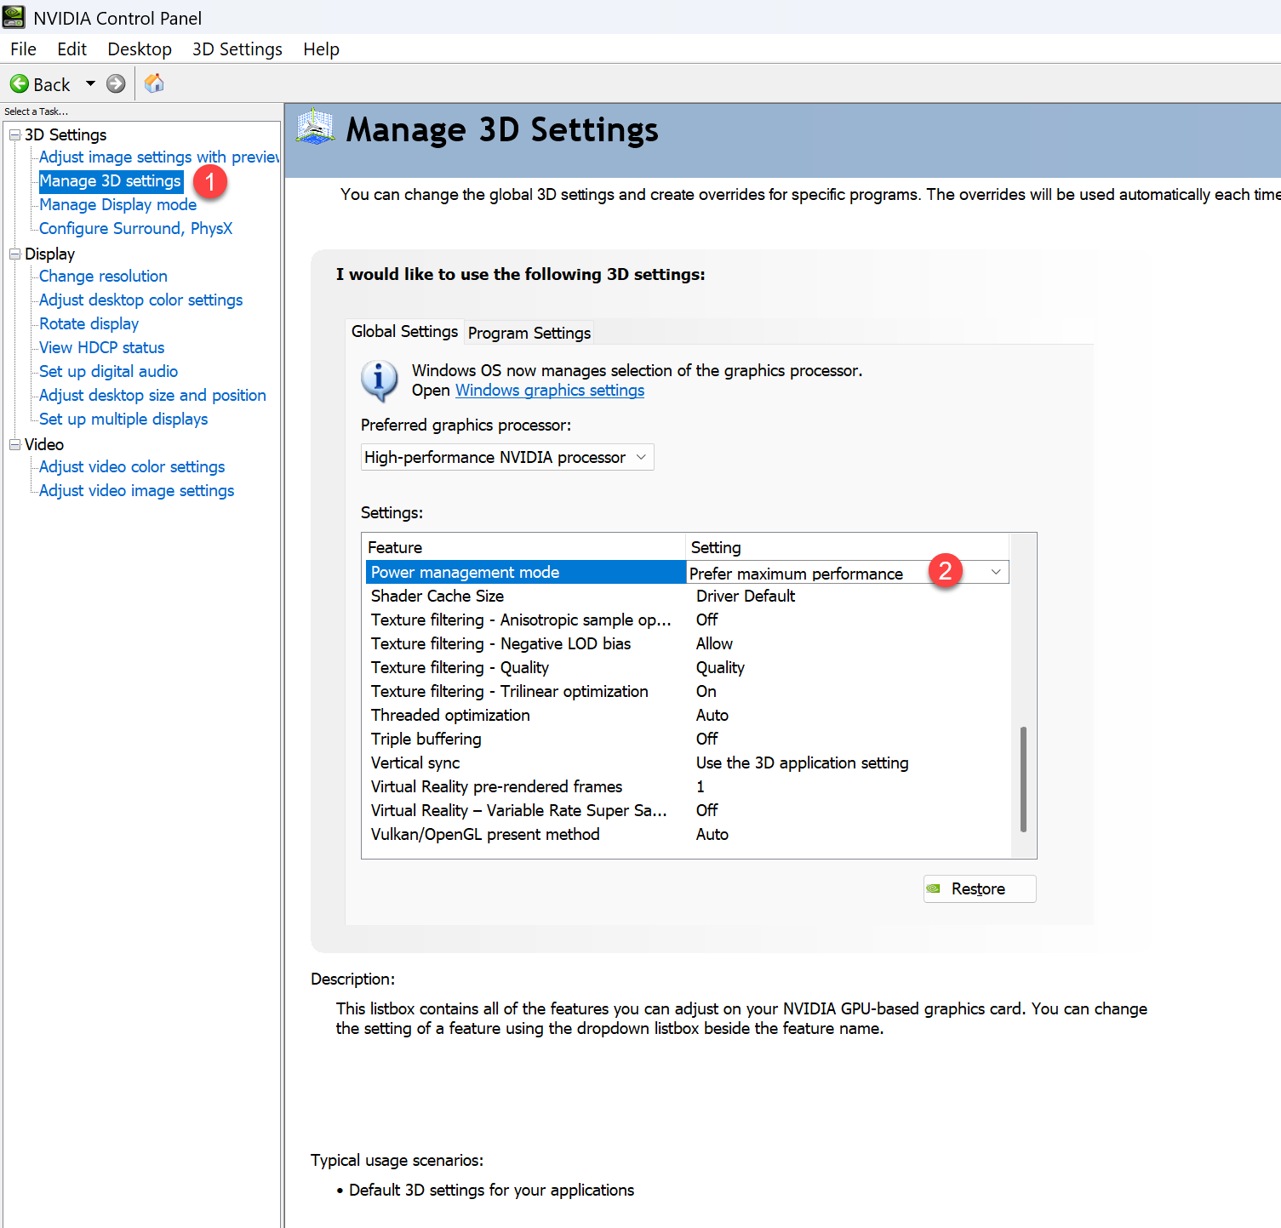Click the green Back arrow icon
The width and height of the screenshot is (1281, 1228).
click(x=20, y=84)
